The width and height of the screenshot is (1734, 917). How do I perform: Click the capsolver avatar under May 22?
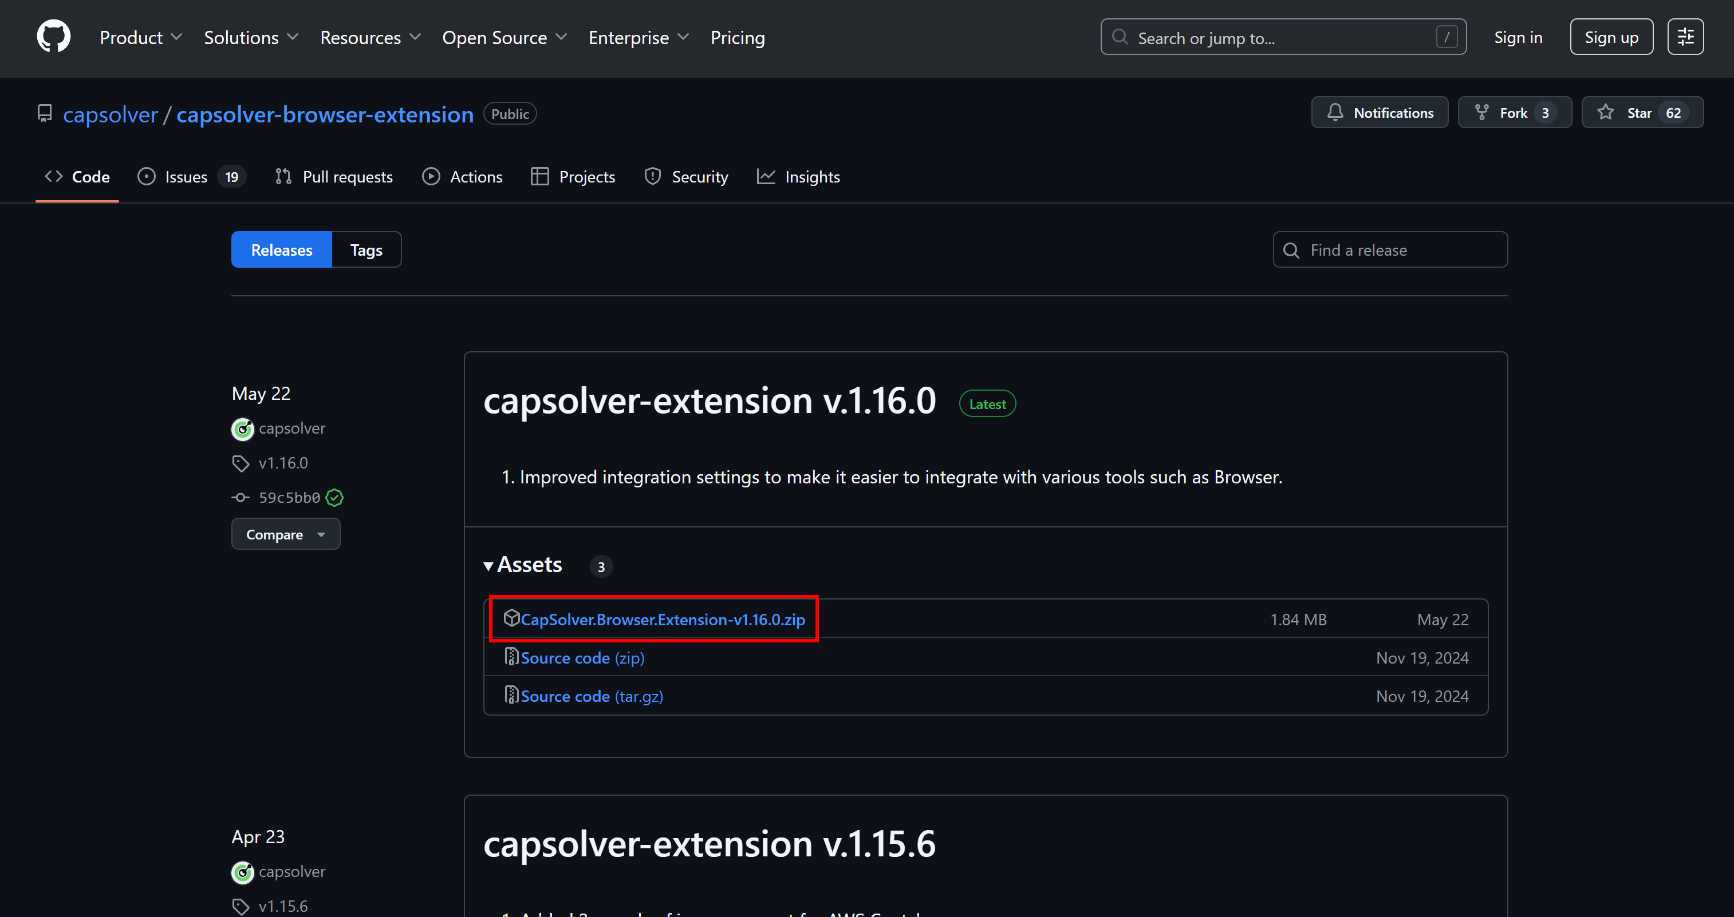click(242, 429)
